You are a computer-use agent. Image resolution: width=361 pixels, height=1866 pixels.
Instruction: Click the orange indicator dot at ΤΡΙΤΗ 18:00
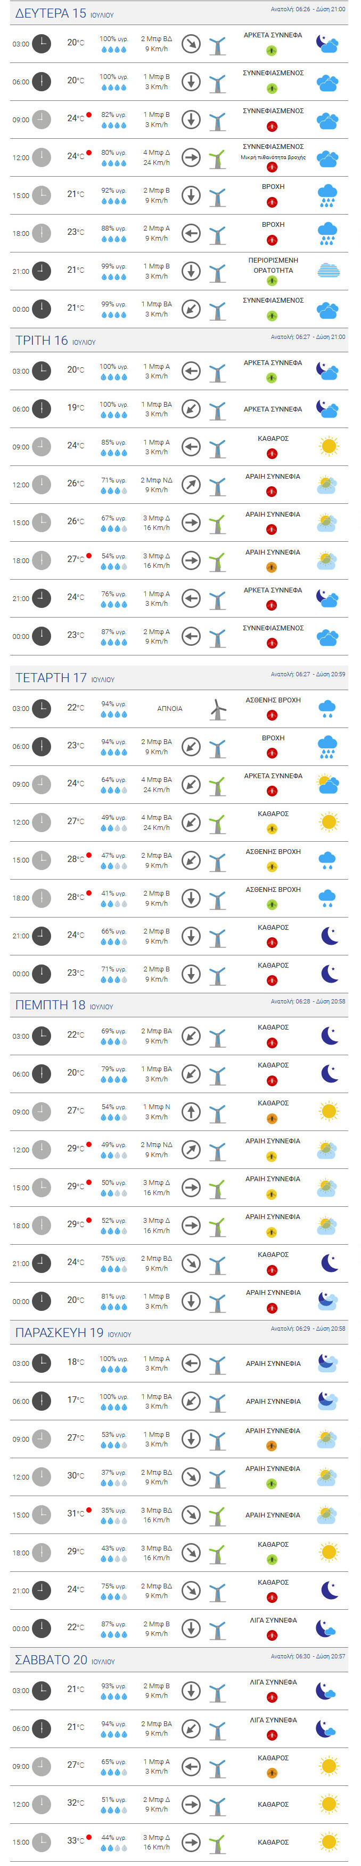click(x=272, y=568)
